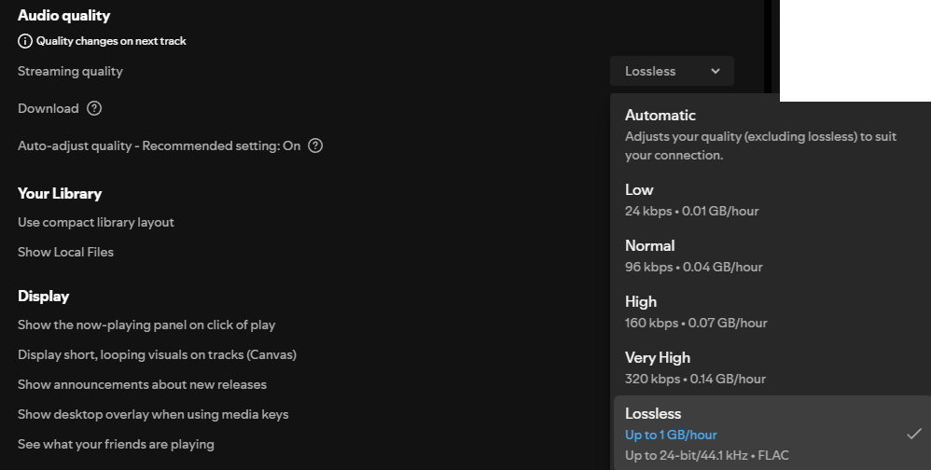Pick the Normal 96 kbps option
This screenshot has height=470, width=931.
tap(650, 246)
